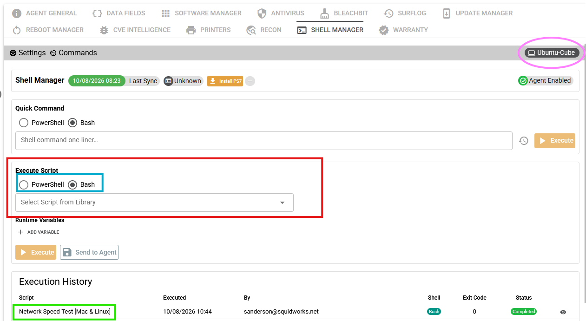Open the Software Manager tab
Viewport: 586px width, 321px height.
[x=201, y=13]
